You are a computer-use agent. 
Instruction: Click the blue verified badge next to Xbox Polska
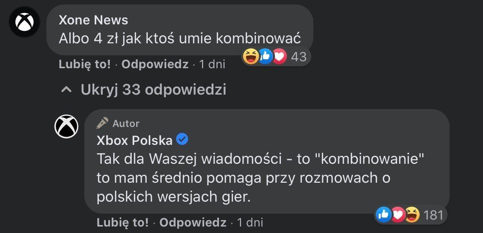(x=183, y=140)
